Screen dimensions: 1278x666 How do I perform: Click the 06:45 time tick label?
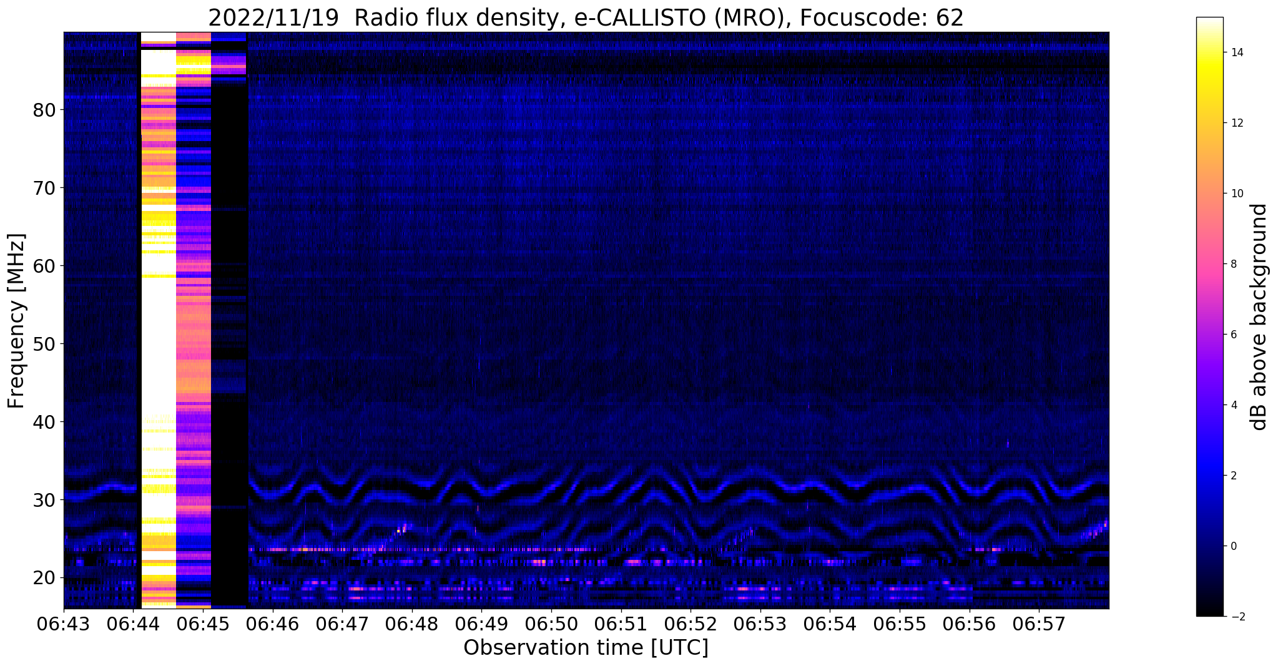(203, 623)
